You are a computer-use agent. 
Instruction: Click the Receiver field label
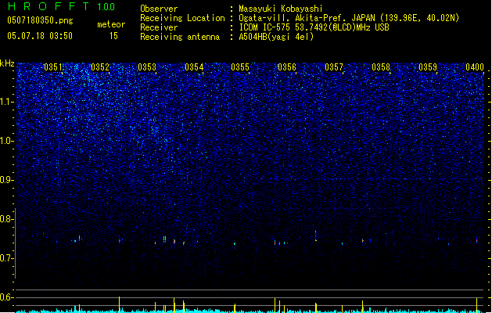click(x=159, y=27)
